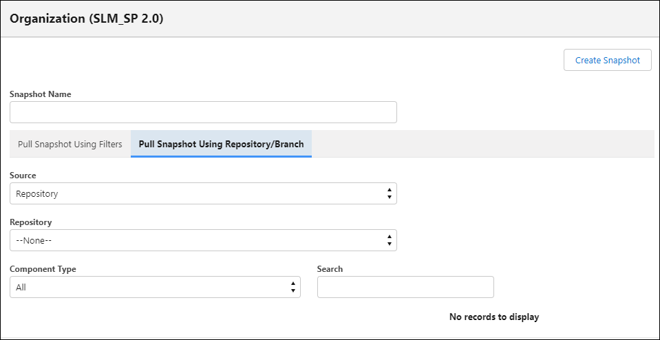The height and width of the screenshot is (340, 660).
Task: Expand the Component Type dropdown
Action: [155, 287]
